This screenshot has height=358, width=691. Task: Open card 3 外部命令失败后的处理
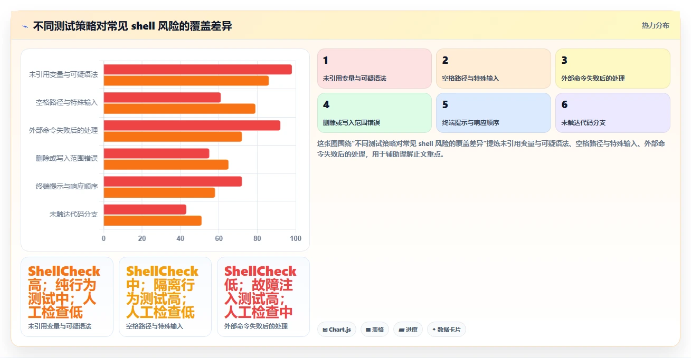[x=613, y=69]
